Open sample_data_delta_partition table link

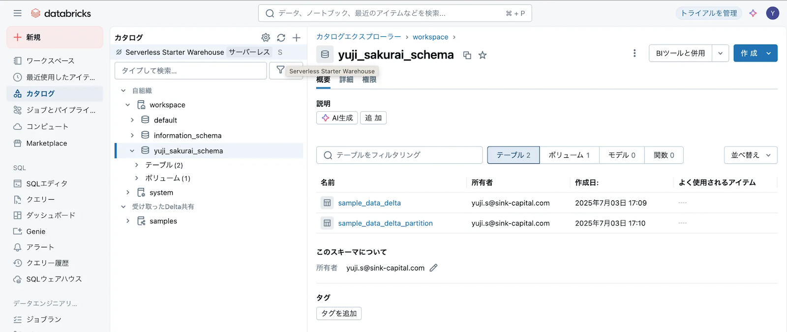[x=386, y=223]
